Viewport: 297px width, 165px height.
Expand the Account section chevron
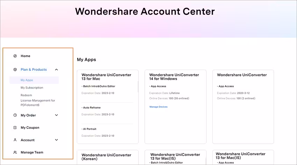pos(57,140)
